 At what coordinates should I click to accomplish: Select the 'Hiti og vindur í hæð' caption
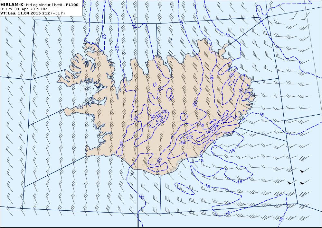tap(44, 5)
